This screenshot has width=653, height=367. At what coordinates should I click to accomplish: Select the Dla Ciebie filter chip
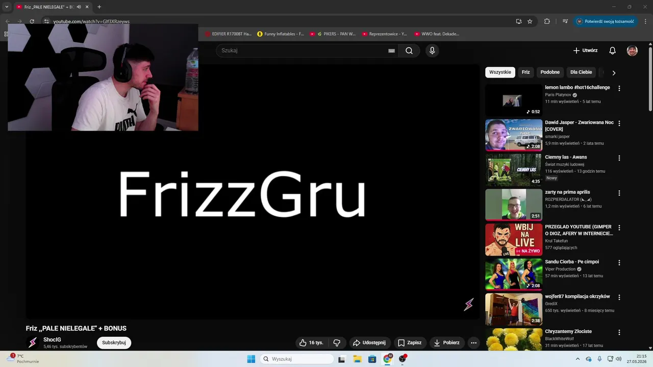click(x=581, y=72)
